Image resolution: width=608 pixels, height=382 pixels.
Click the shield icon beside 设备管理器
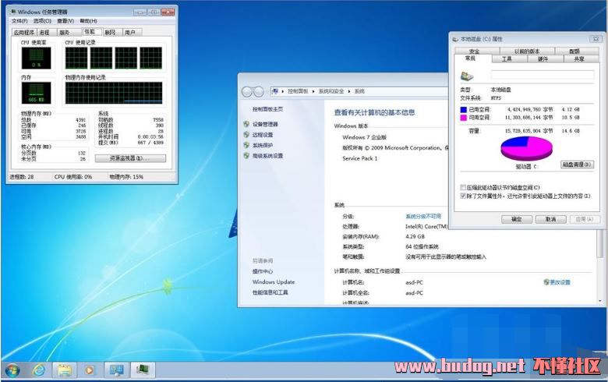246,124
